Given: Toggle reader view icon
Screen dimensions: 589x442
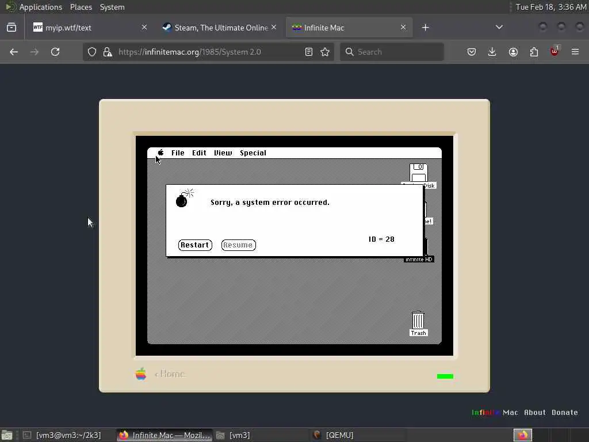Looking at the screenshot, I should 309,52.
